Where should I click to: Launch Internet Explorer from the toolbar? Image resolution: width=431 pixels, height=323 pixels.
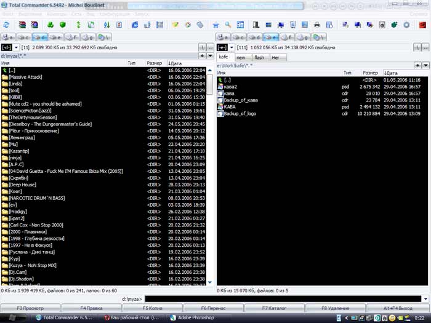pyautogui.click(x=135, y=25)
